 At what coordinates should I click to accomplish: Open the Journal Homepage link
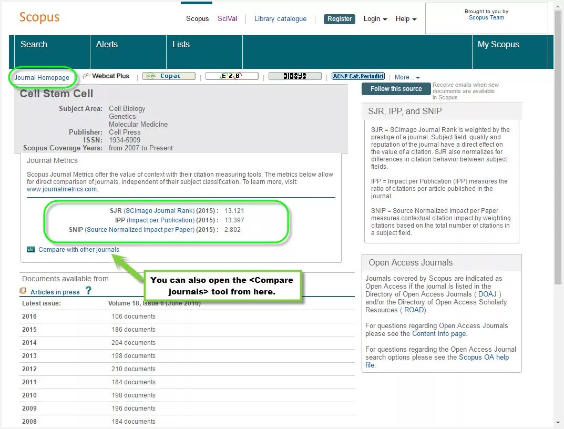click(42, 78)
